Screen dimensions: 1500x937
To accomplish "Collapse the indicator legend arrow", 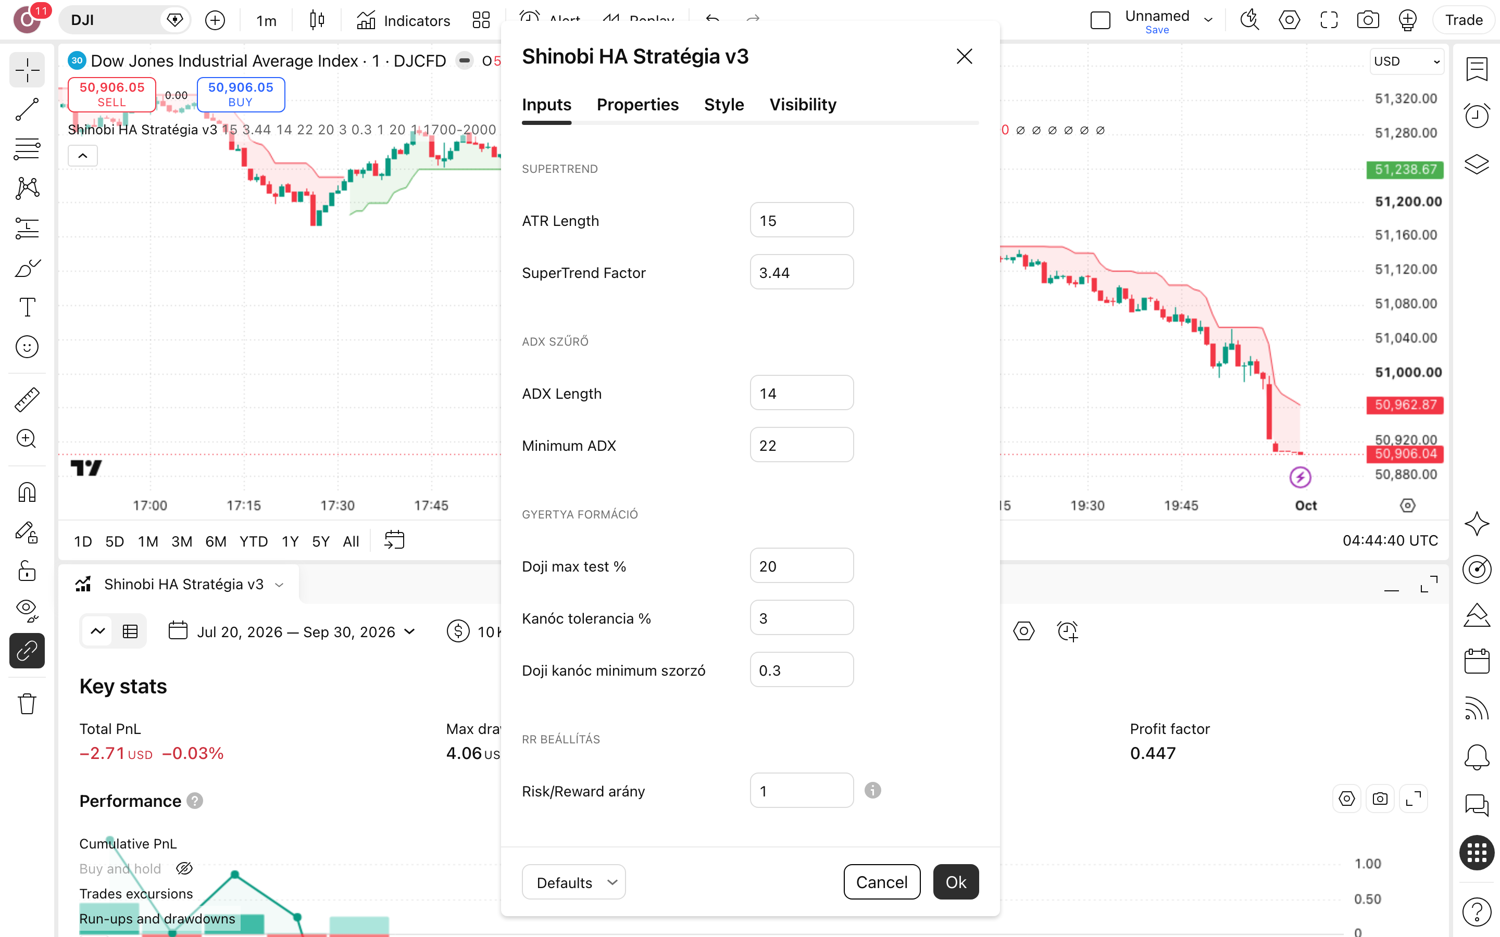I will tap(83, 156).
